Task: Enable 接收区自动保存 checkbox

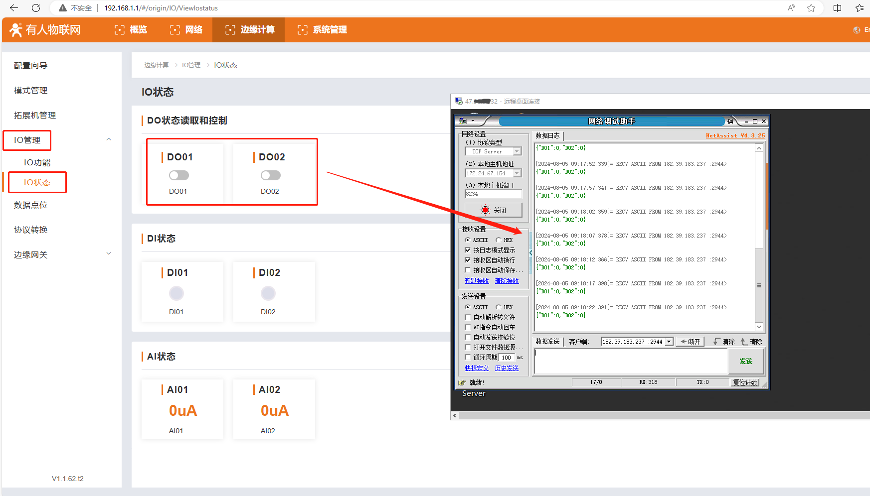Action: [468, 270]
